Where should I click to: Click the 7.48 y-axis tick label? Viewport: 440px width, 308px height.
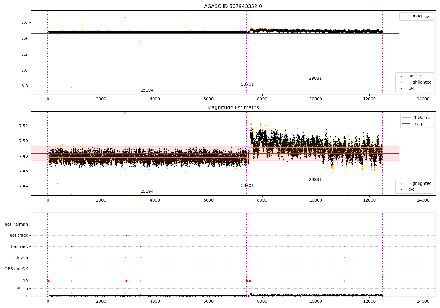pos(23,156)
